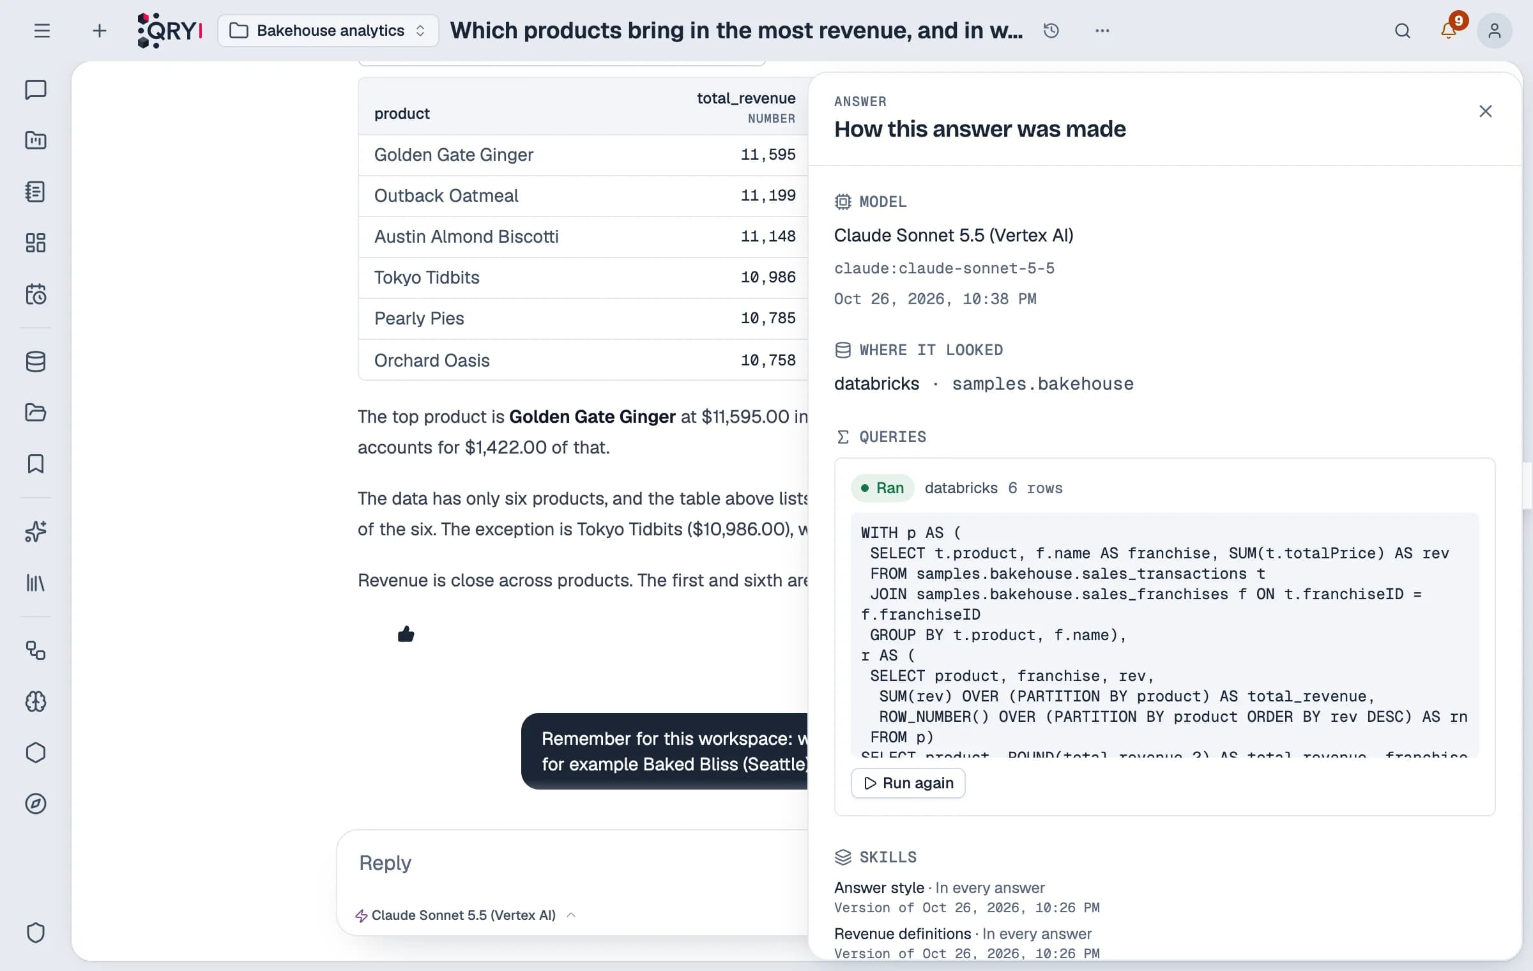Open the hamburger menu icon
1533x971 pixels.
pos(42,31)
